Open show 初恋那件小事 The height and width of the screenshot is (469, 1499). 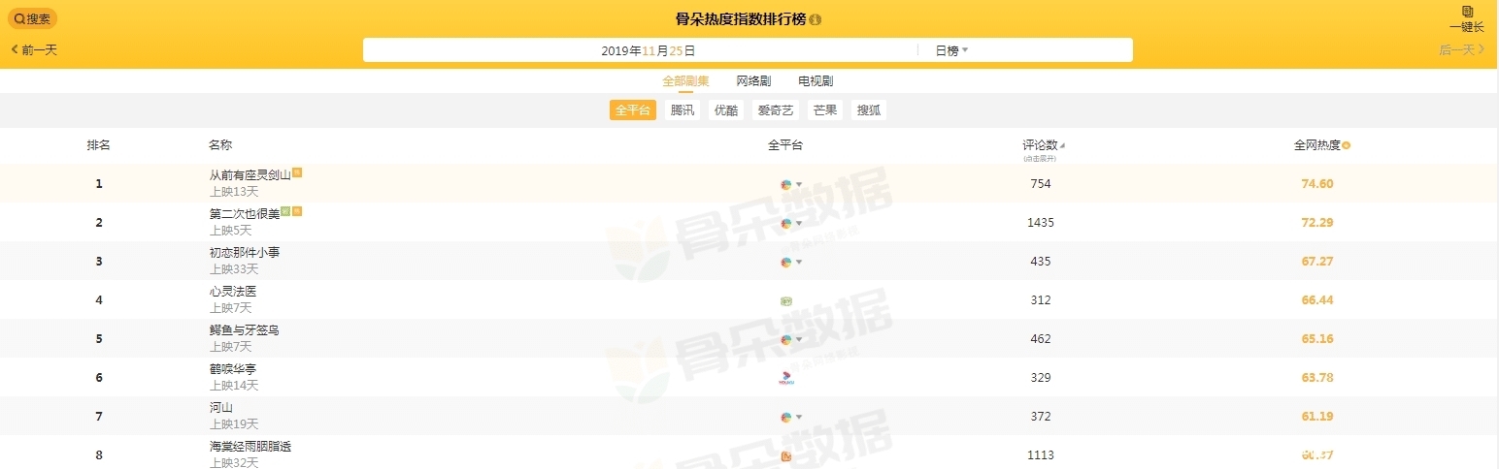pos(245,253)
